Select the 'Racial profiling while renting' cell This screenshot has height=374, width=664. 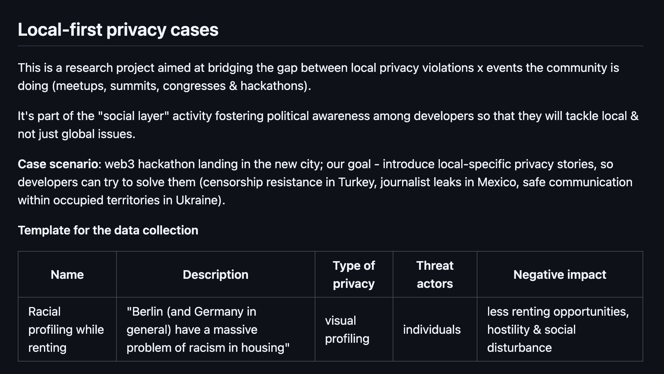click(x=67, y=330)
